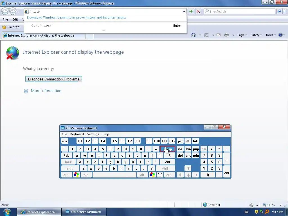The width and height of the screenshot is (288, 216).
Task: Click the keyboard tray icon
Action: [x=246, y=212]
